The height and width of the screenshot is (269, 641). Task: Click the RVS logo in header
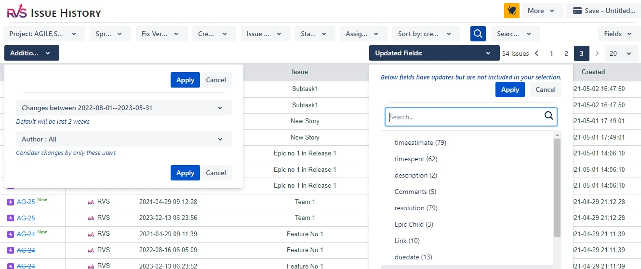[x=17, y=12]
